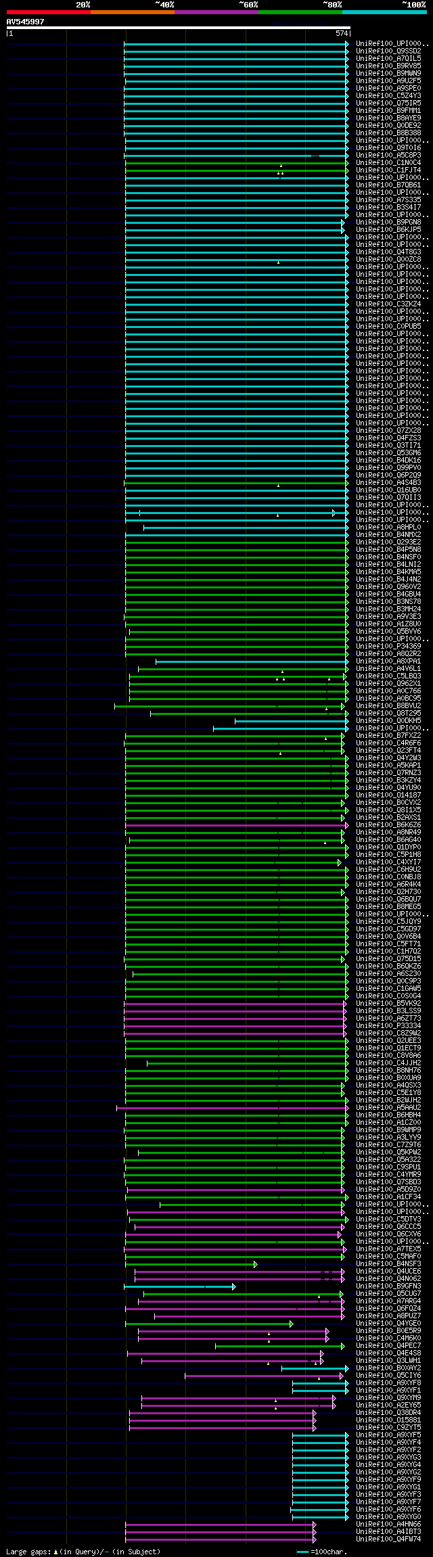Click the cyan alignment bar for UniRef100_A9XYF5

pos(321,1435)
